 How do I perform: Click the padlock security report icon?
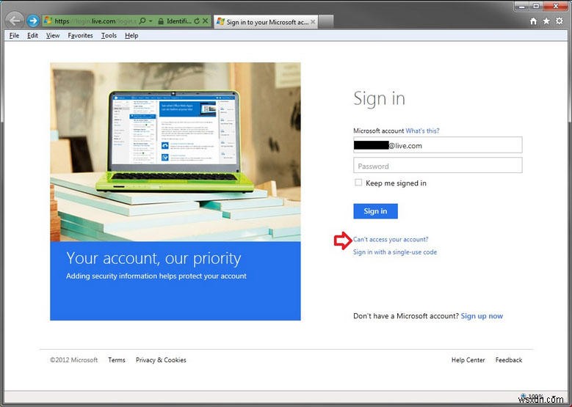(161, 21)
